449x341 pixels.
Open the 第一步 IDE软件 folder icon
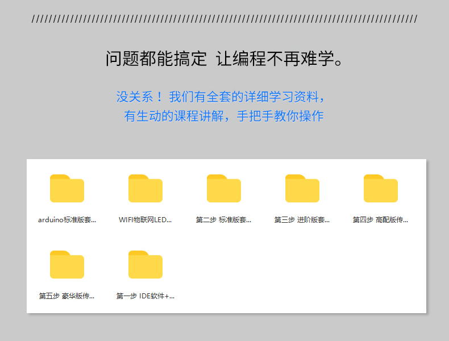pos(145,265)
